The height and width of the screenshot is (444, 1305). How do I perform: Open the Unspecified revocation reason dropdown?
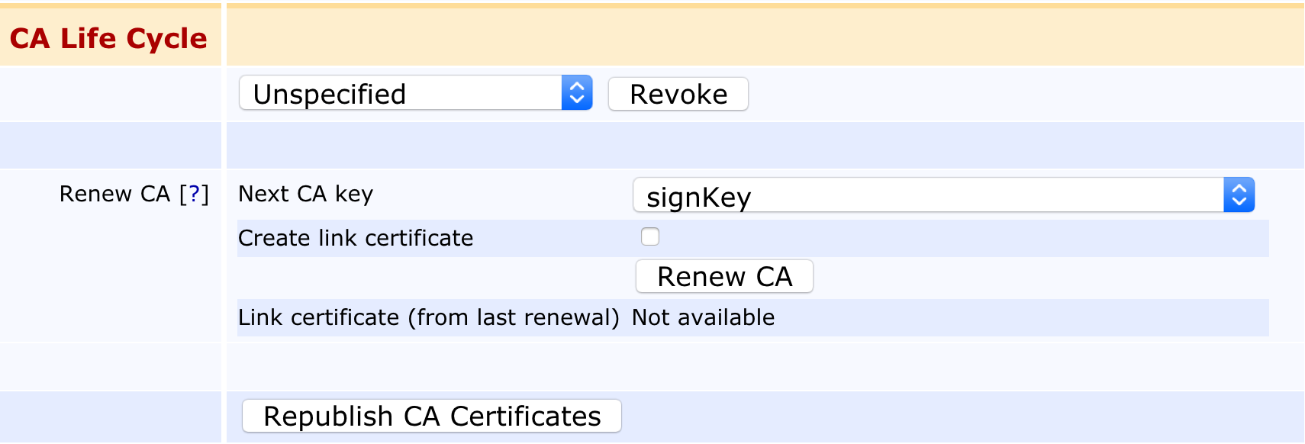(415, 94)
